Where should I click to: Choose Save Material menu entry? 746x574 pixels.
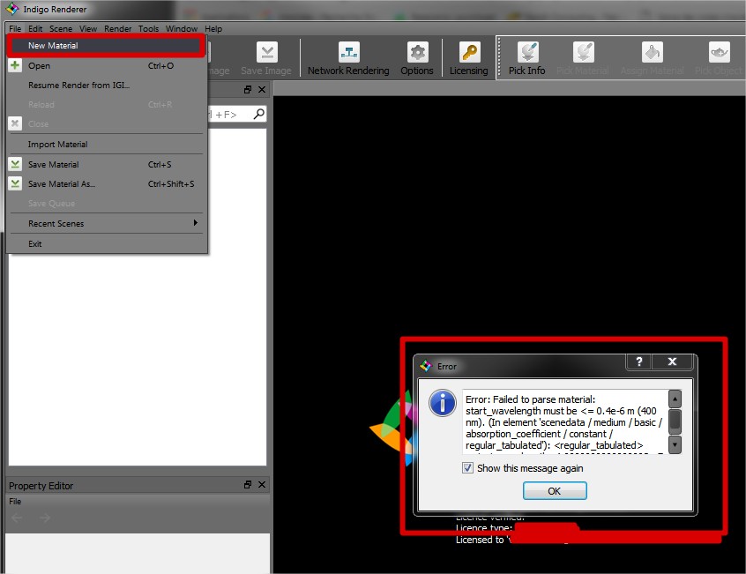pos(106,165)
